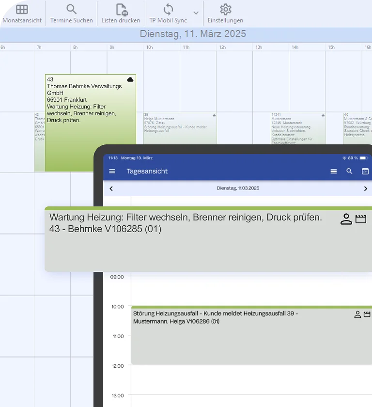Click the Dienstag, 11.03.2025 date label
372x407 pixels.
pos(238,188)
